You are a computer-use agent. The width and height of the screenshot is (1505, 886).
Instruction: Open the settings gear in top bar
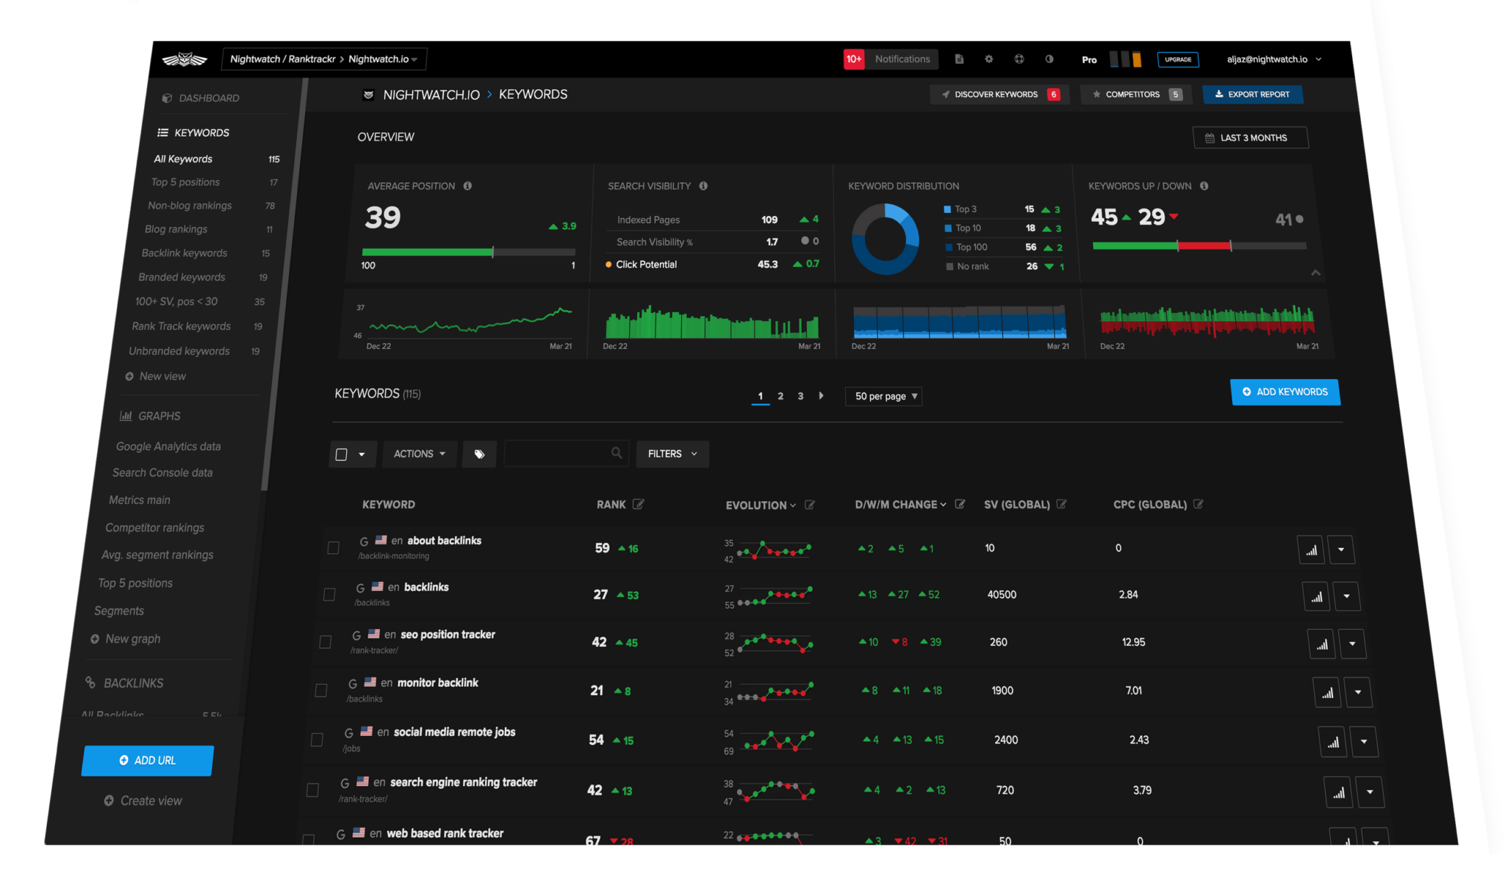989,59
